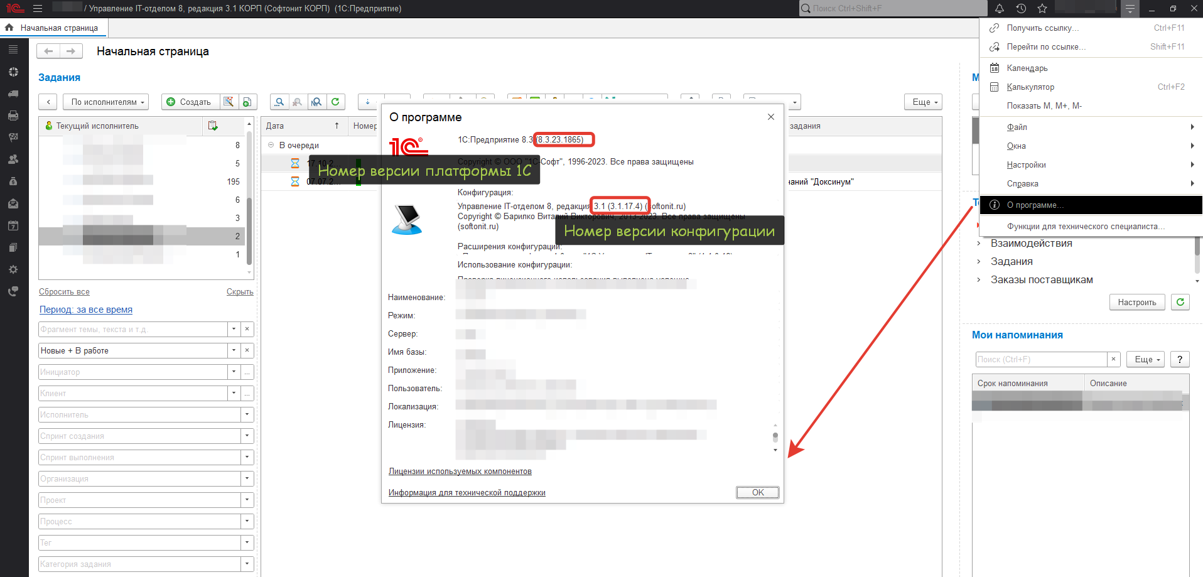This screenshot has width=1203, height=577.
Task: Click the back arrow navigation button
Action: [48, 51]
